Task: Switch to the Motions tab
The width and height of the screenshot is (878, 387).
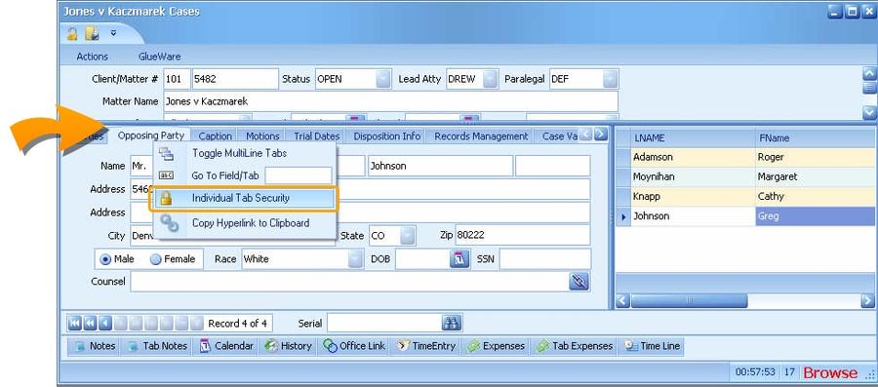Action: coord(262,135)
